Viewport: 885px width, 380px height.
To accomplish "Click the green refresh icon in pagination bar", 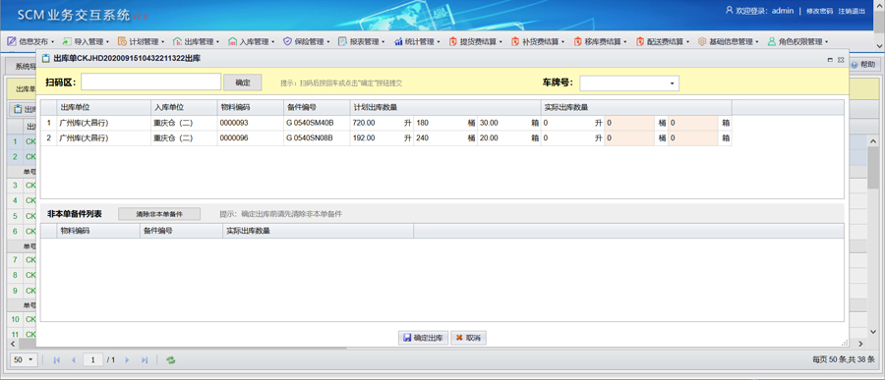I will pyautogui.click(x=170, y=359).
